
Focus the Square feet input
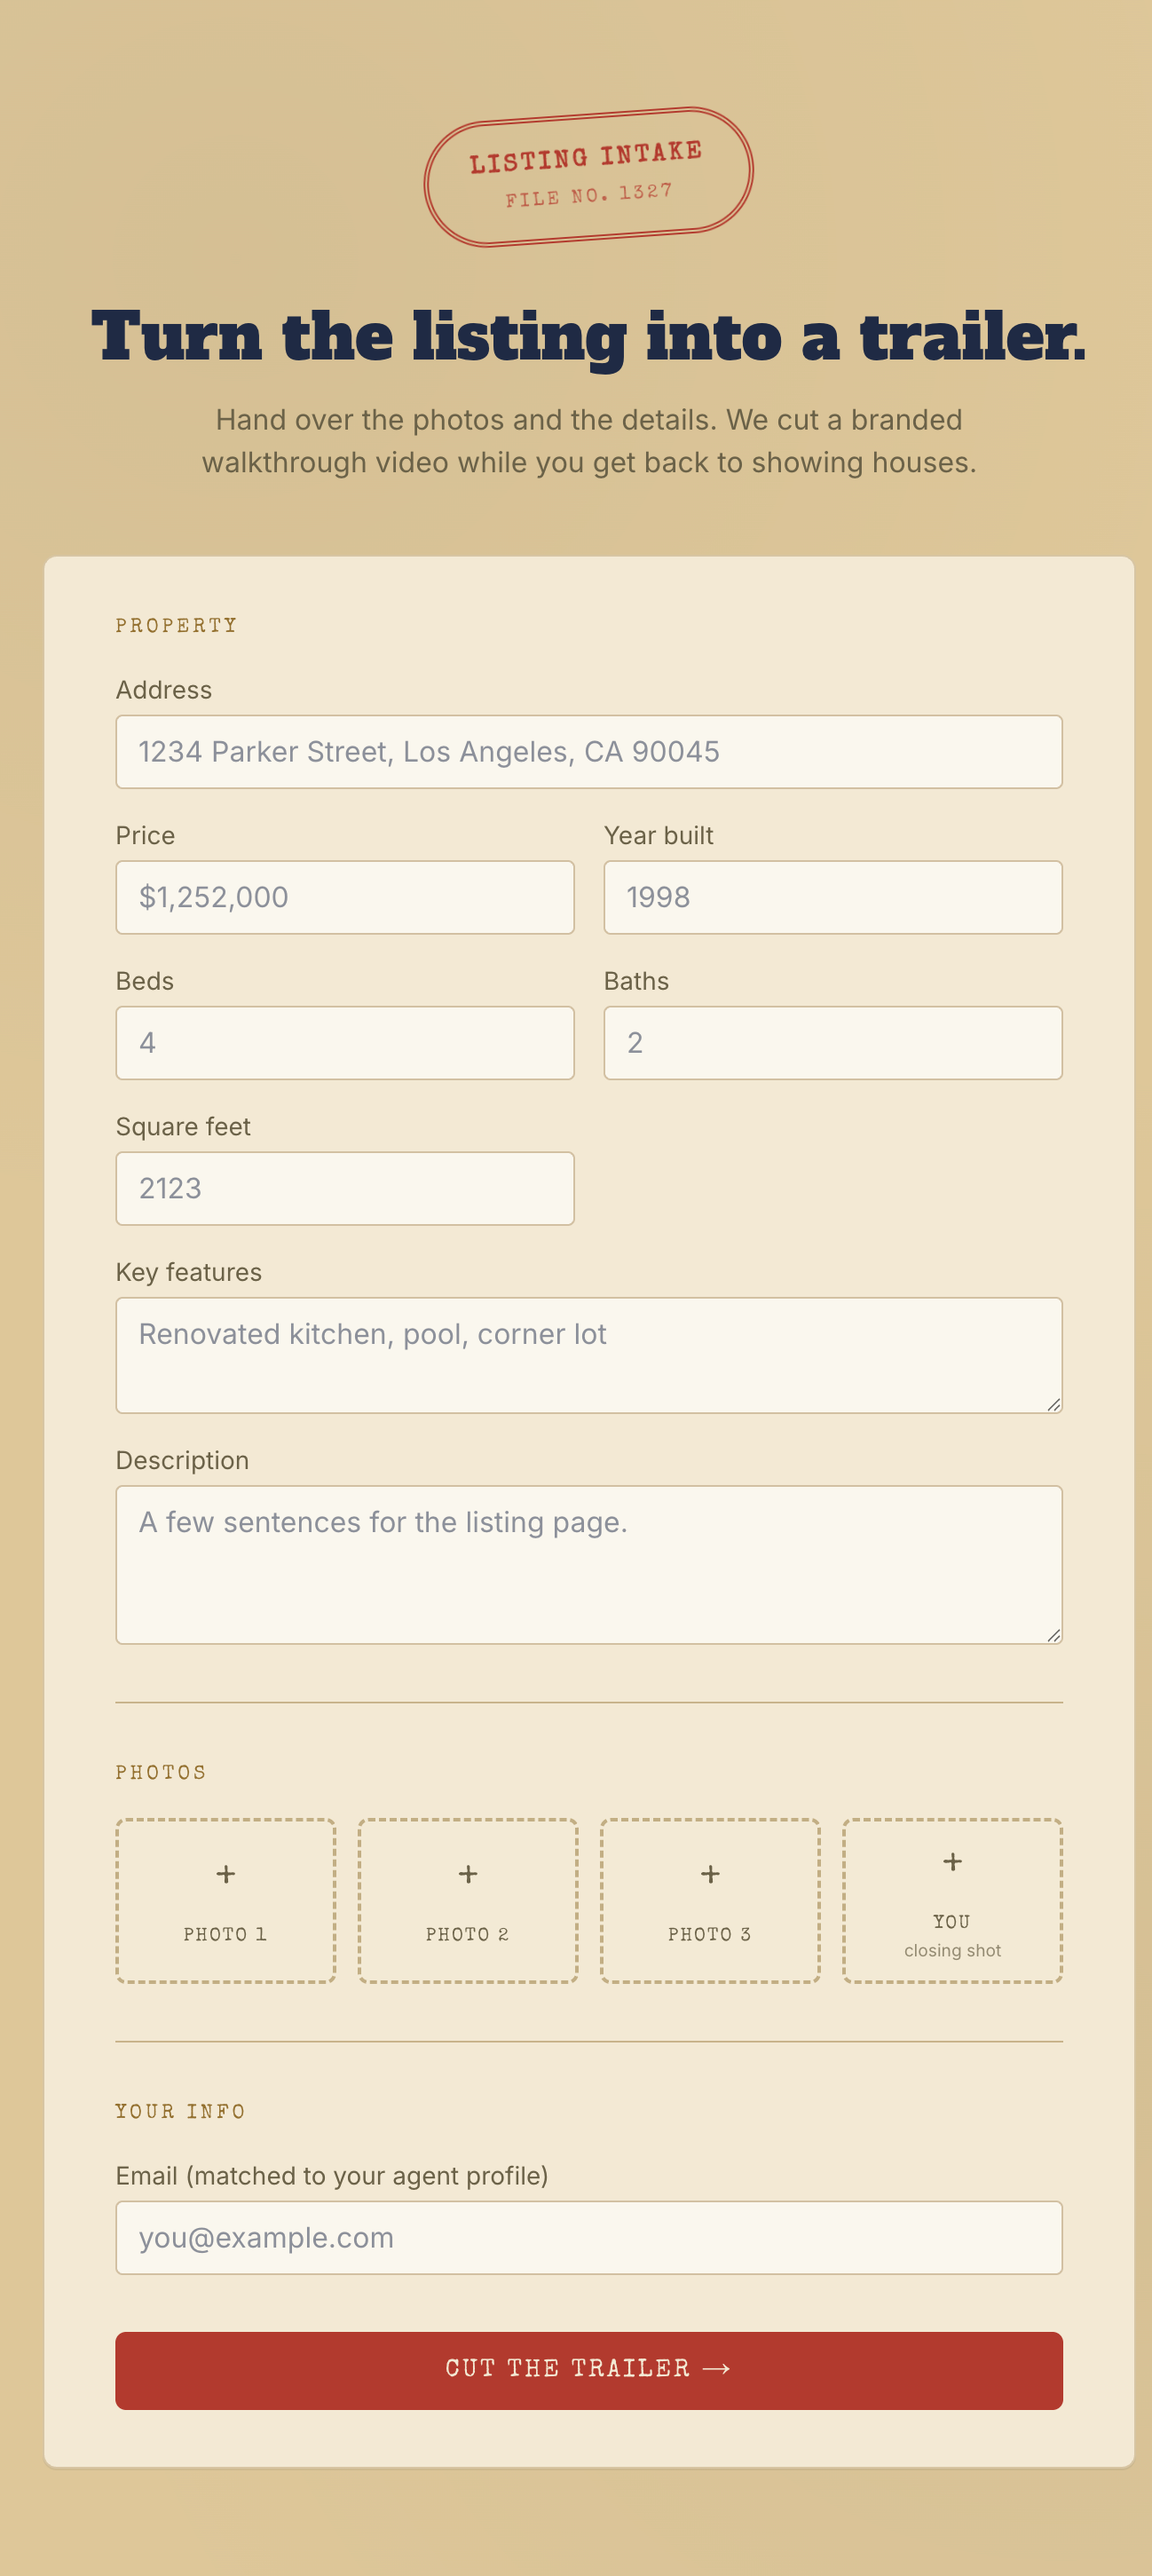coord(345,1188)
